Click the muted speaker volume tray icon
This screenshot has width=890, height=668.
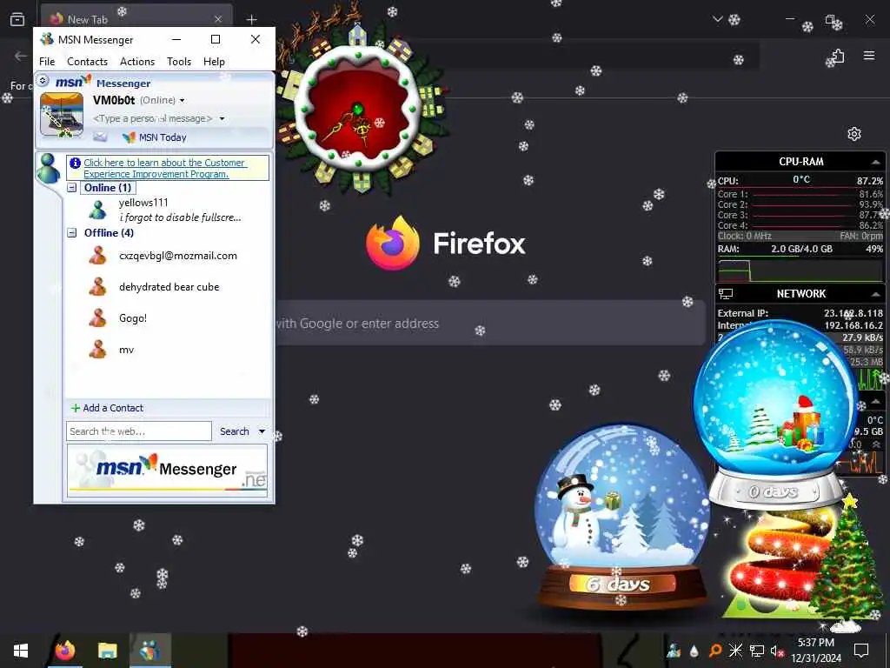click(777, 651)
